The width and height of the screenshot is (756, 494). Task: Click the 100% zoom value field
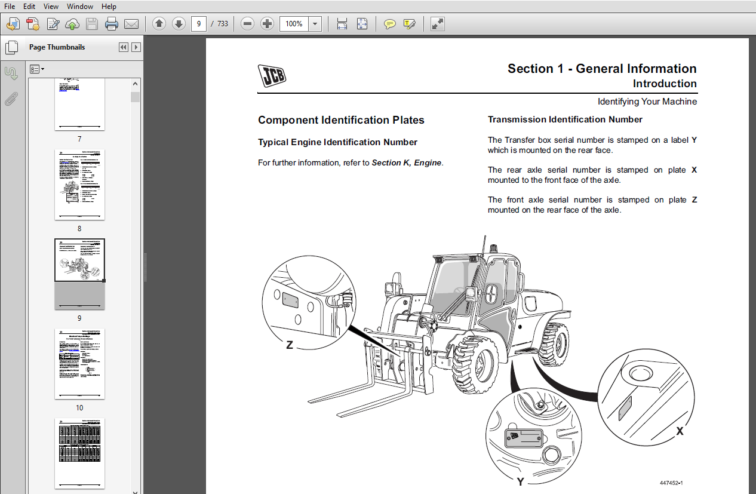click(294, 24)
